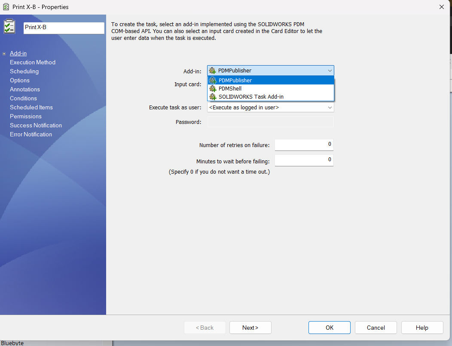This screenshot has width=452, height=346.
Task: Open Error Notification page
Action: point(31,134)
